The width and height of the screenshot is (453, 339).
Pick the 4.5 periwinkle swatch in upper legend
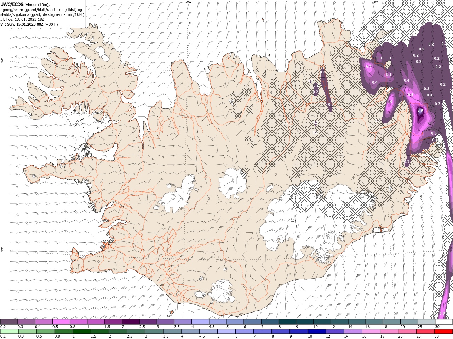[218, 321]
